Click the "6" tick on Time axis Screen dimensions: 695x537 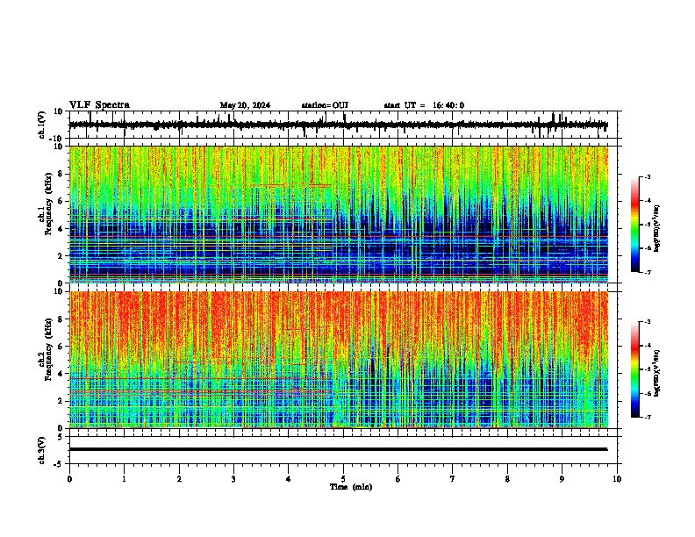398,479
